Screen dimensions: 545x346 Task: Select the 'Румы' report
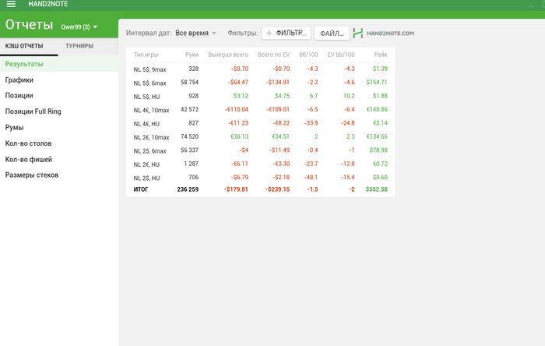[x=15, y=127]
